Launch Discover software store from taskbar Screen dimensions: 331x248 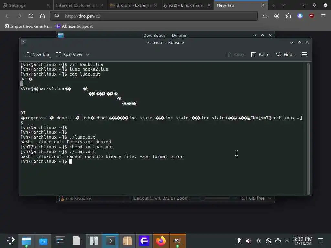coord(43,241)
